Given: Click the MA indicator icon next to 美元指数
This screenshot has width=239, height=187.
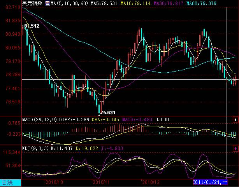Looking at the screenshot, I should click(x=47, y=3).
